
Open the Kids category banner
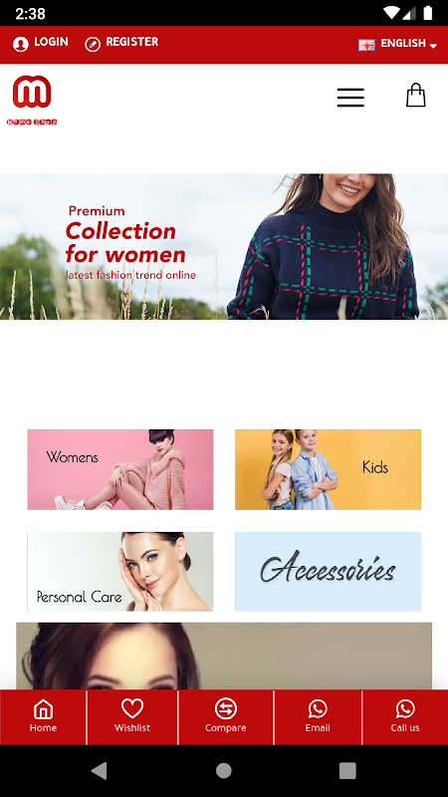coord(329,469)
